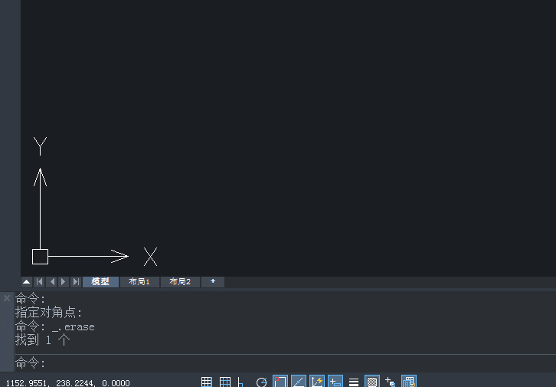Switch to 布局2 layout tab
Viewport: 556px width, 387px height.
tap(180, 282)
